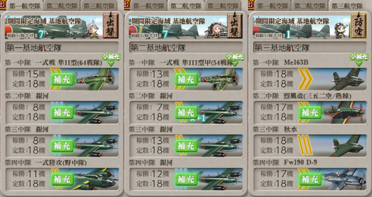Resupply the 一式陸攻(野中隊) squadron

(62, 179)
